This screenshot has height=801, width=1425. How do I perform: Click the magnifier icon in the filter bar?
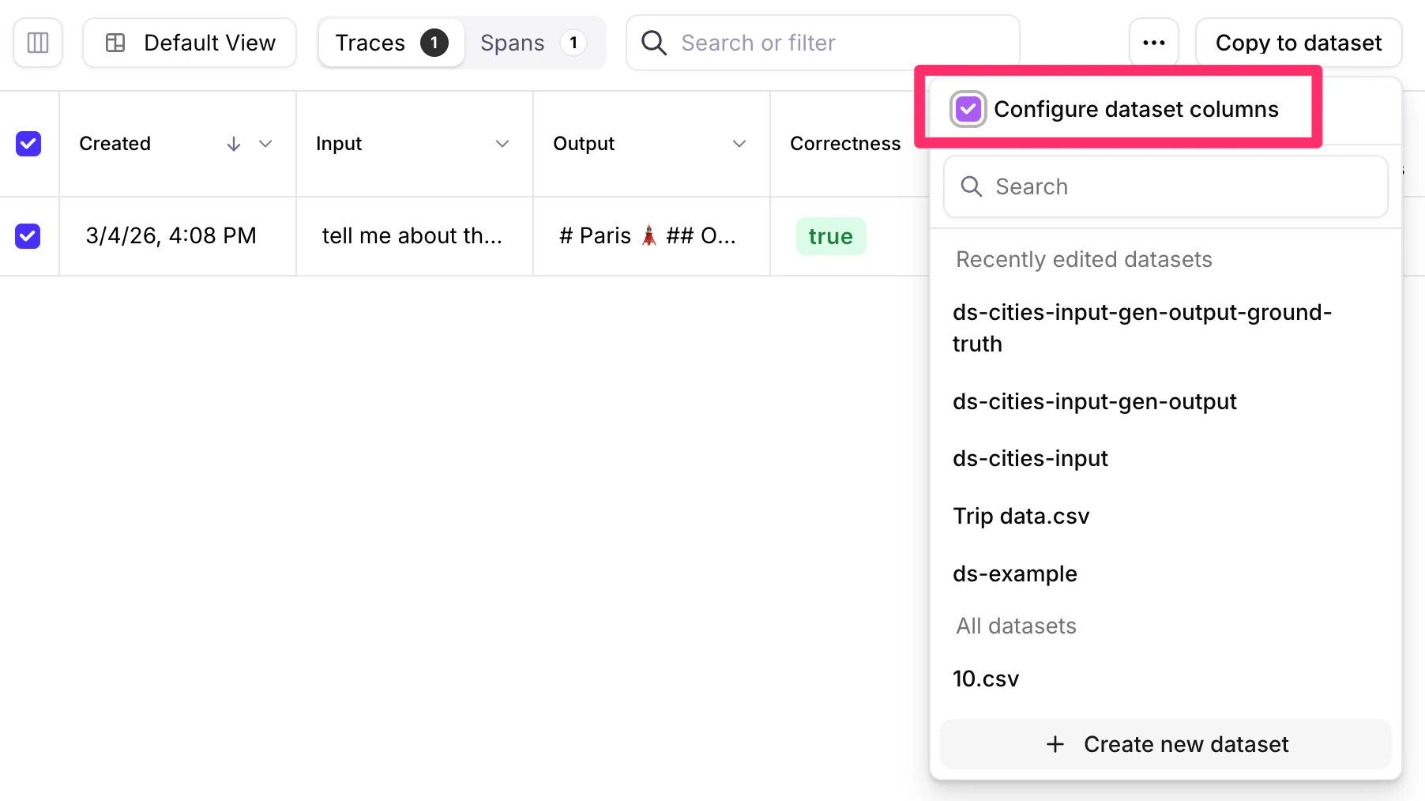653,43
